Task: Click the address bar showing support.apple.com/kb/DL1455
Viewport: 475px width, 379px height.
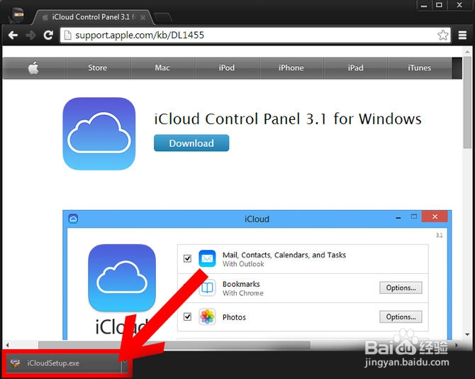Action: tap(255, 35)
